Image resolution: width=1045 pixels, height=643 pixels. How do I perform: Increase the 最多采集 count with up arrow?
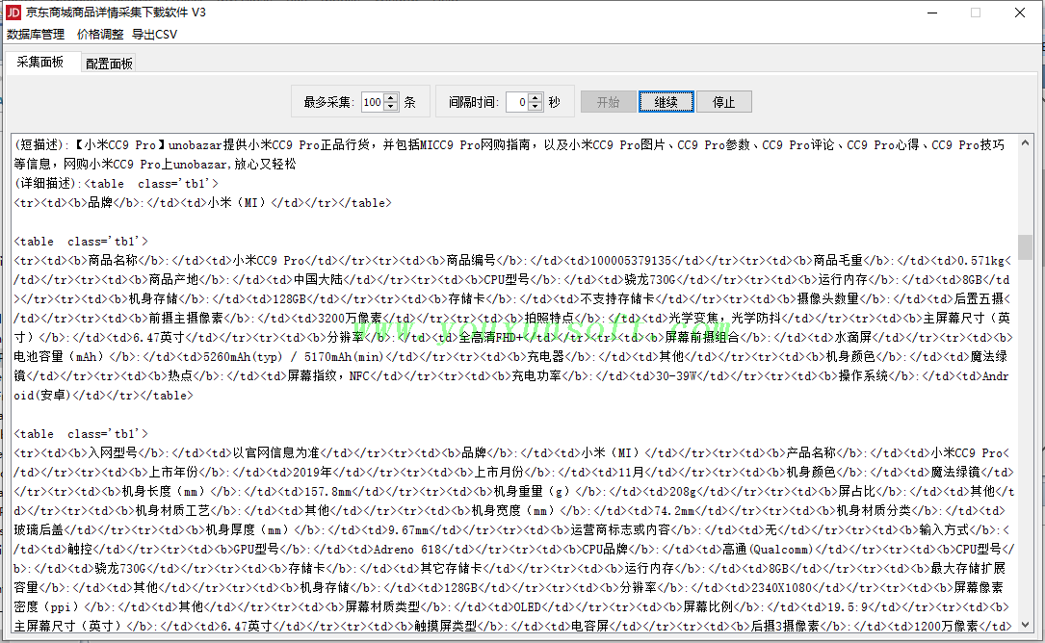pos(391,97)
